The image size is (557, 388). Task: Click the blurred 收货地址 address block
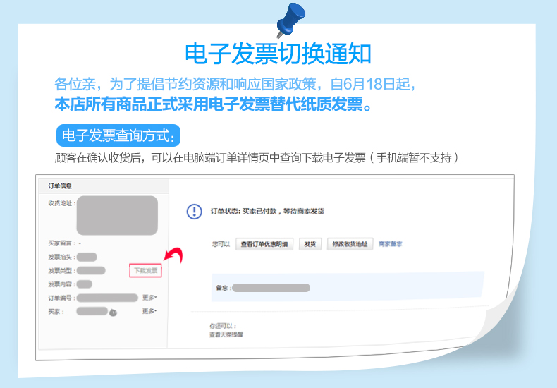click(117, 216)
